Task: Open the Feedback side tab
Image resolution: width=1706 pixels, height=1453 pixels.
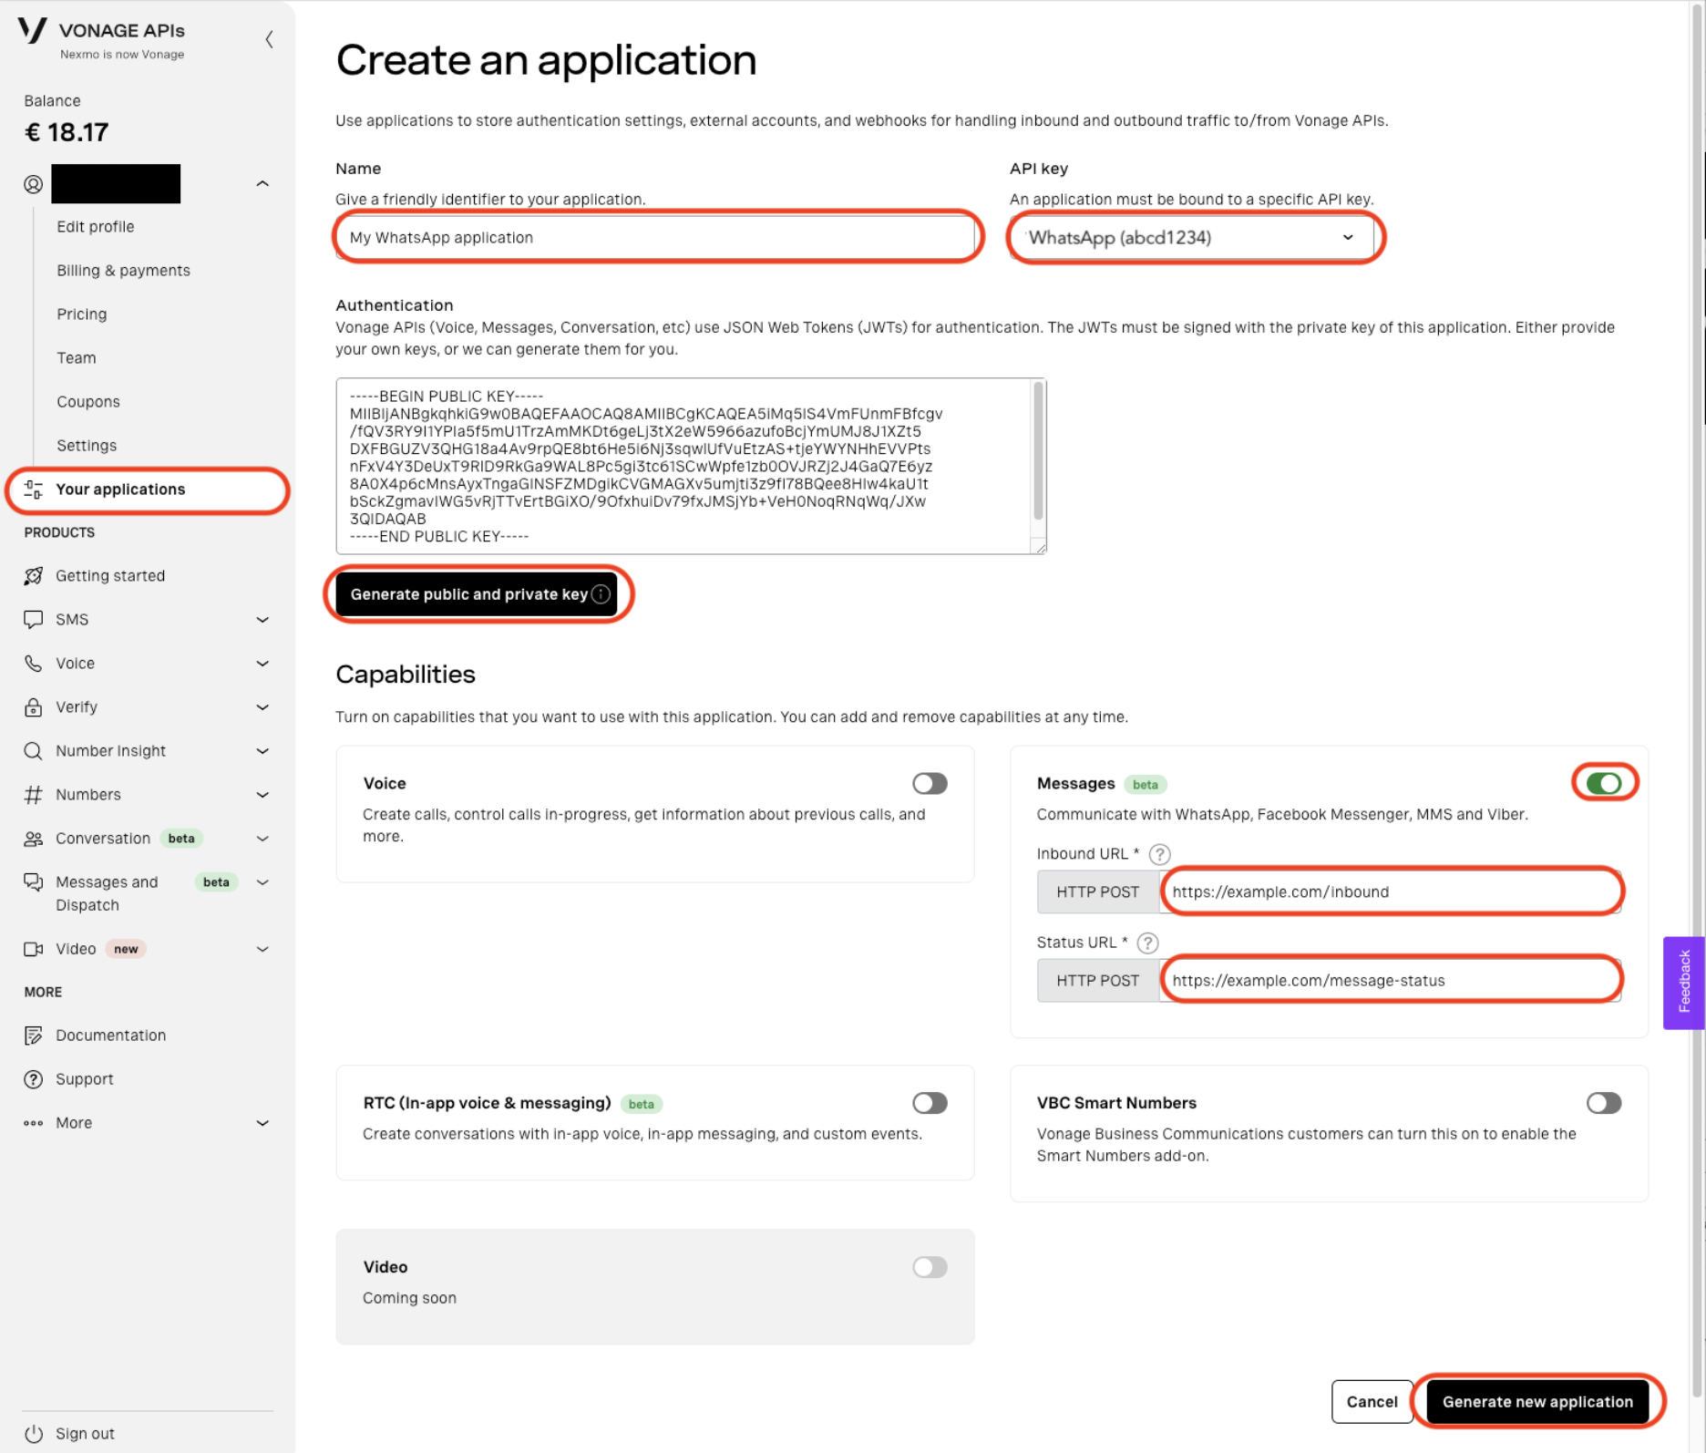Action: (1684, 983)
